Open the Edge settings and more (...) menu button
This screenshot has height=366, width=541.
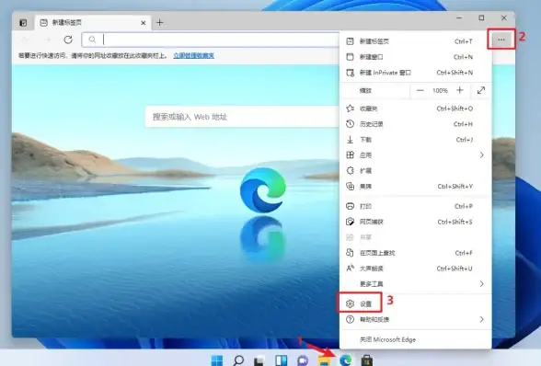pyautogui.click(x=501, y=40)
